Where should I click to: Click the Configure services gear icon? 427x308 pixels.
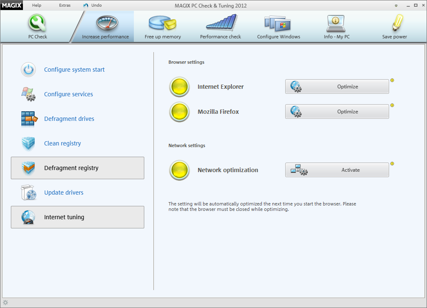[28, 94]
